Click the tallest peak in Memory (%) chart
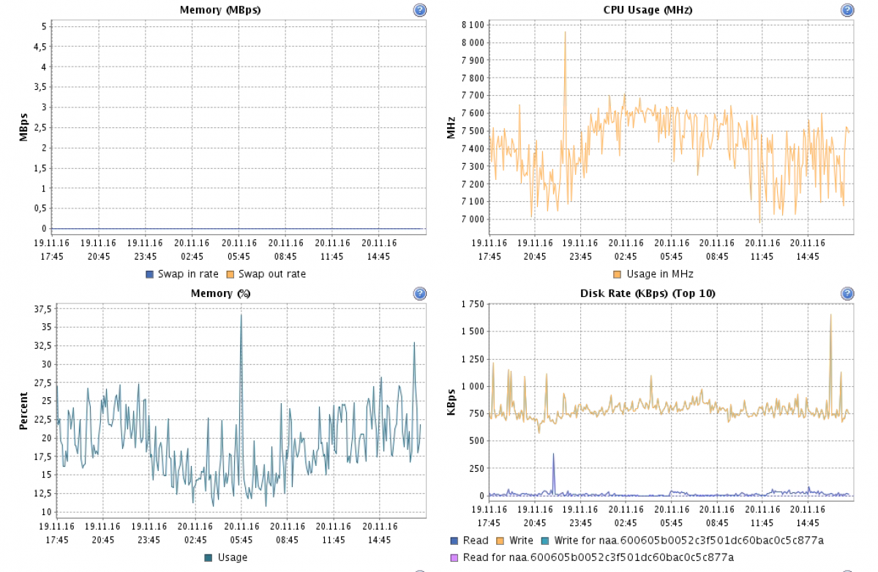The image size is (878, 572). 241,316
